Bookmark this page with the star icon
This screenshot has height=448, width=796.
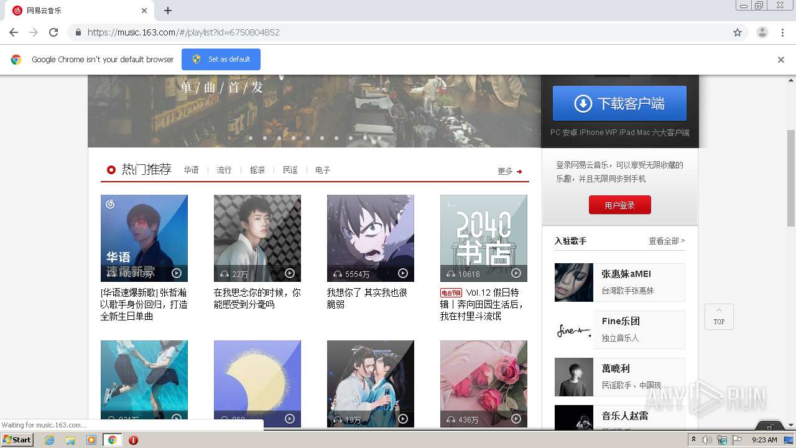[738, 32]
